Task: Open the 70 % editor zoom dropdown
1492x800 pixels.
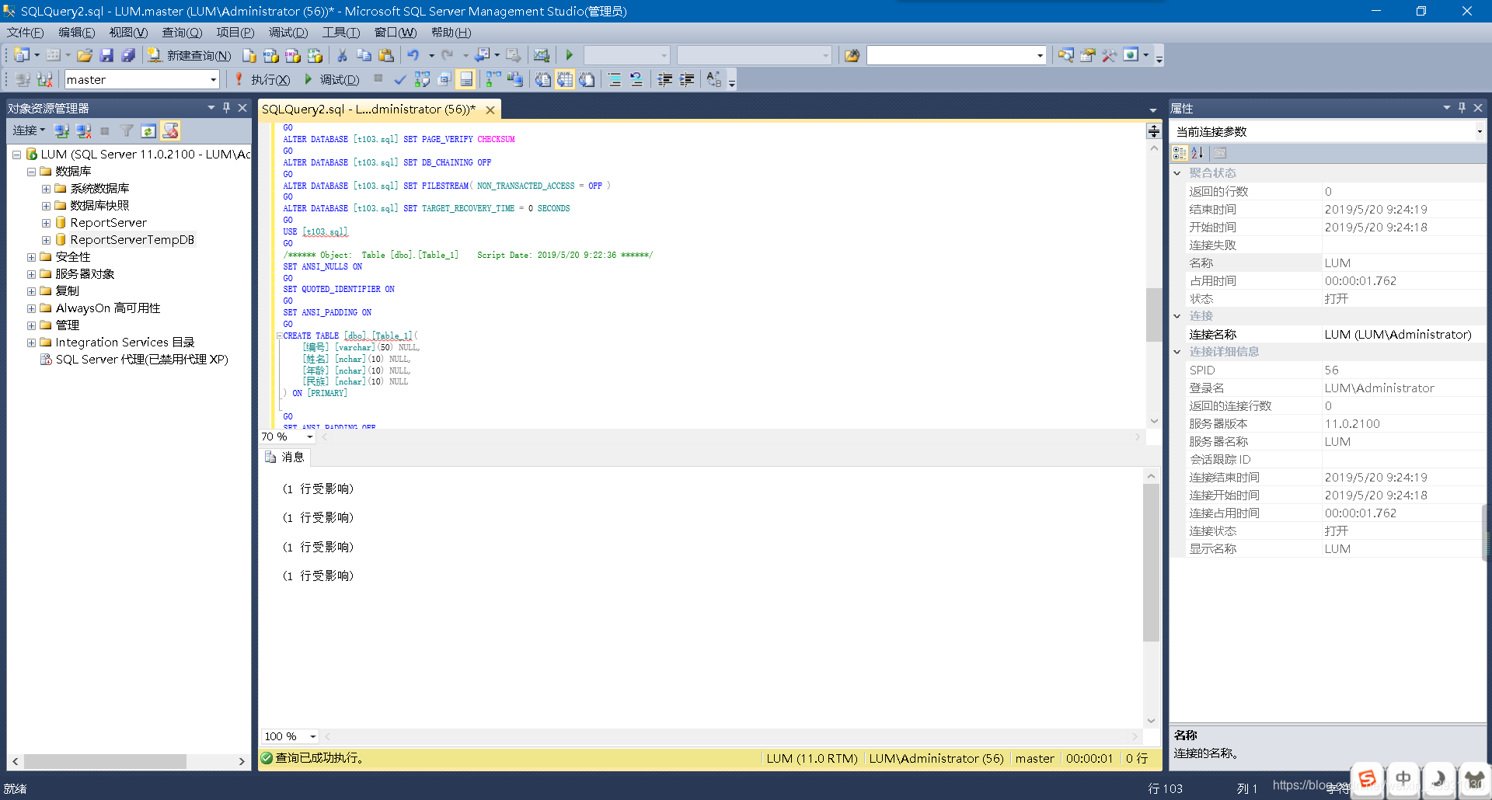Action: click(310, 437)
